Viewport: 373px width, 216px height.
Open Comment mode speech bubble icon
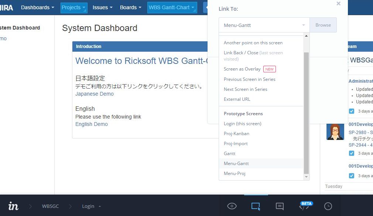click(280, 206)
